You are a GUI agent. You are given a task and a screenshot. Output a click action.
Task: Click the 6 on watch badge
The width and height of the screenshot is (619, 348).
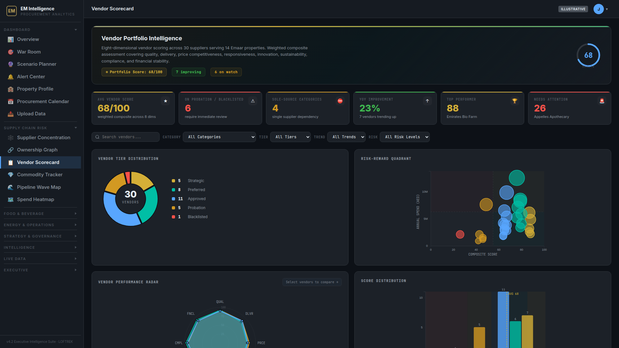pyautogui.click(x=226, y=72)
